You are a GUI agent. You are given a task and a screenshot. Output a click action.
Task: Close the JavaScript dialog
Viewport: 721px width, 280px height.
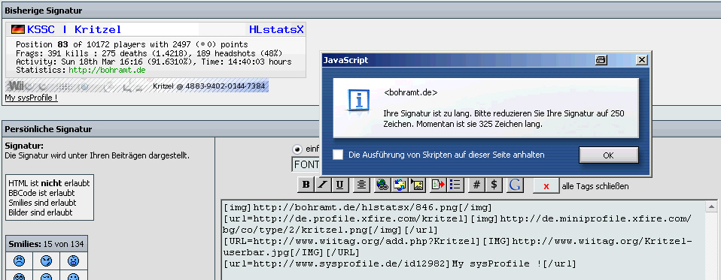[642, 60]
